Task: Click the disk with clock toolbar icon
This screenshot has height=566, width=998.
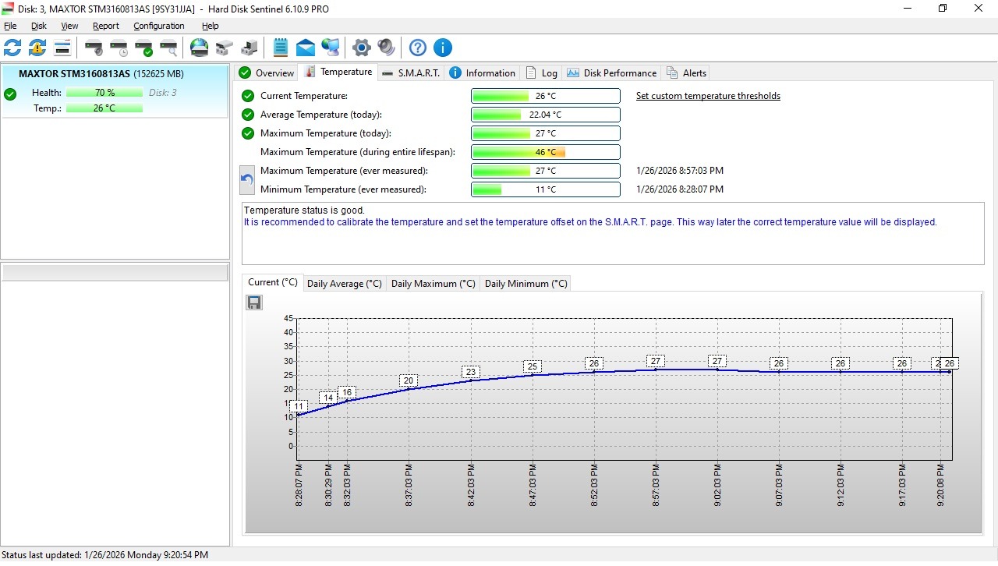Action: click(119, 48)
